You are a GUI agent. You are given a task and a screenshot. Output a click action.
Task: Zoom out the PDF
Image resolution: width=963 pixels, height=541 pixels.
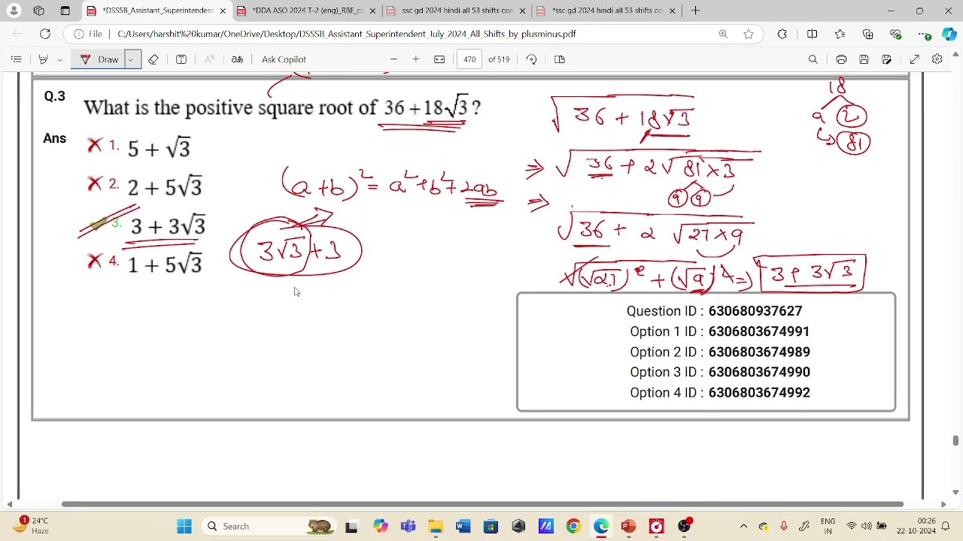point(393,59)
